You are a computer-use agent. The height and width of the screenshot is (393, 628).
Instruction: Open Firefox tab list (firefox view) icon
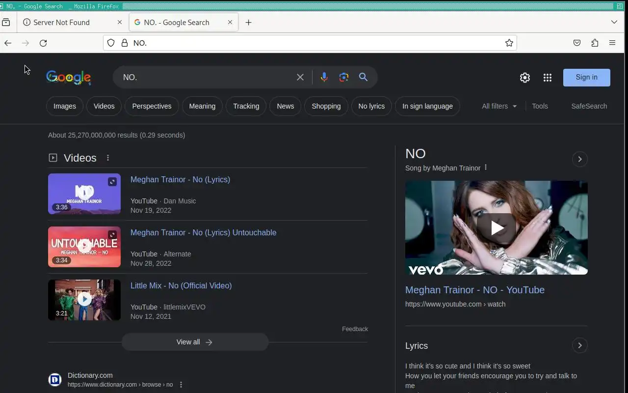tap(6, 22)
